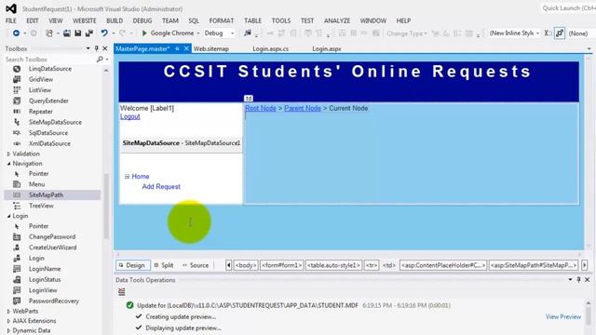
Task: Switch to Split view
Action: click(164, 265)
